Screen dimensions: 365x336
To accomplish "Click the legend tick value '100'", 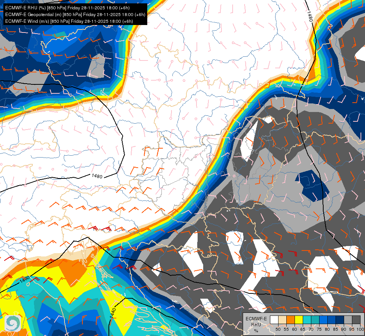I will (x=361, y=330).
